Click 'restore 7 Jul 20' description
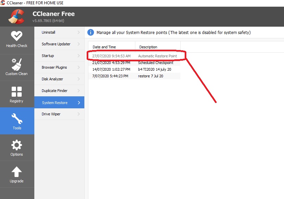Viewport: 284px width, 199px height. [151, 76]
